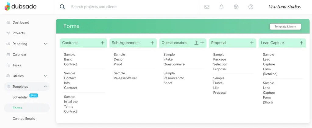Add a new Proposal form
The width and height of the screenshot is (312, 128).
coord(252,43)
